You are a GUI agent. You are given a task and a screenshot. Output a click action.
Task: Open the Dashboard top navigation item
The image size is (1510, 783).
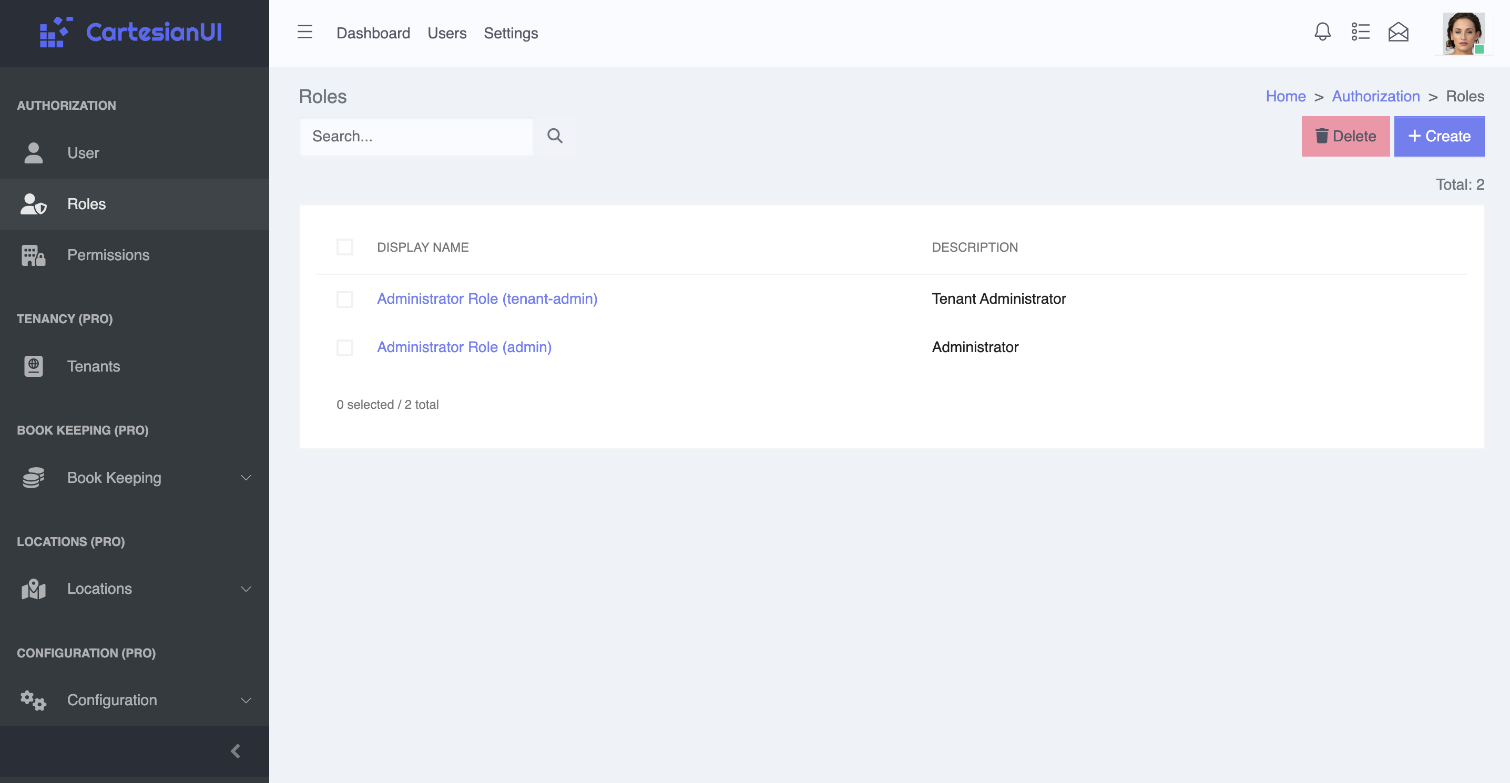click(373, 34)
